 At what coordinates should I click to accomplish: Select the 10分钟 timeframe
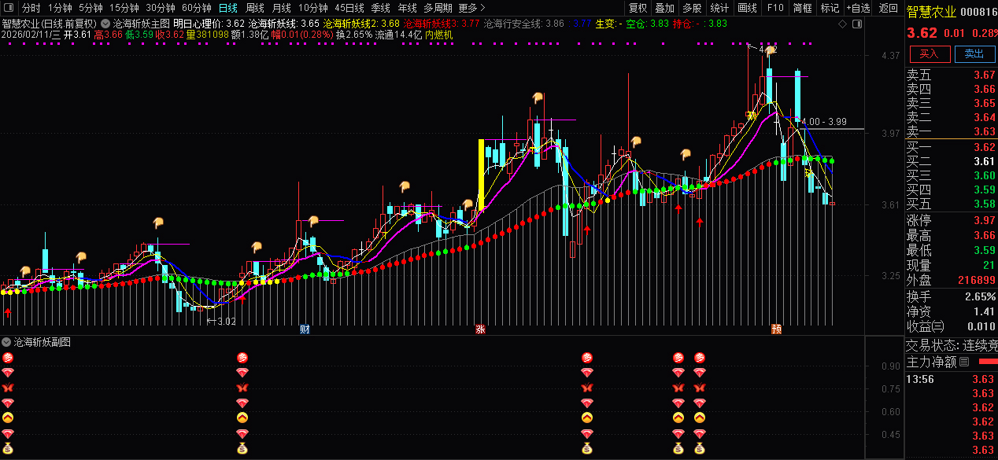(x=312, y=8)
